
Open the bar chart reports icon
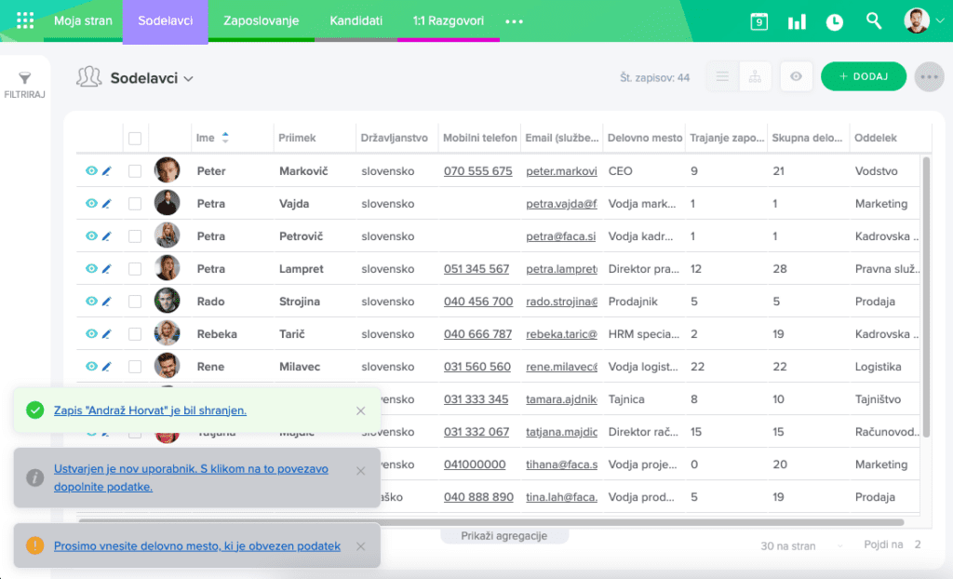tap(797, 21)
